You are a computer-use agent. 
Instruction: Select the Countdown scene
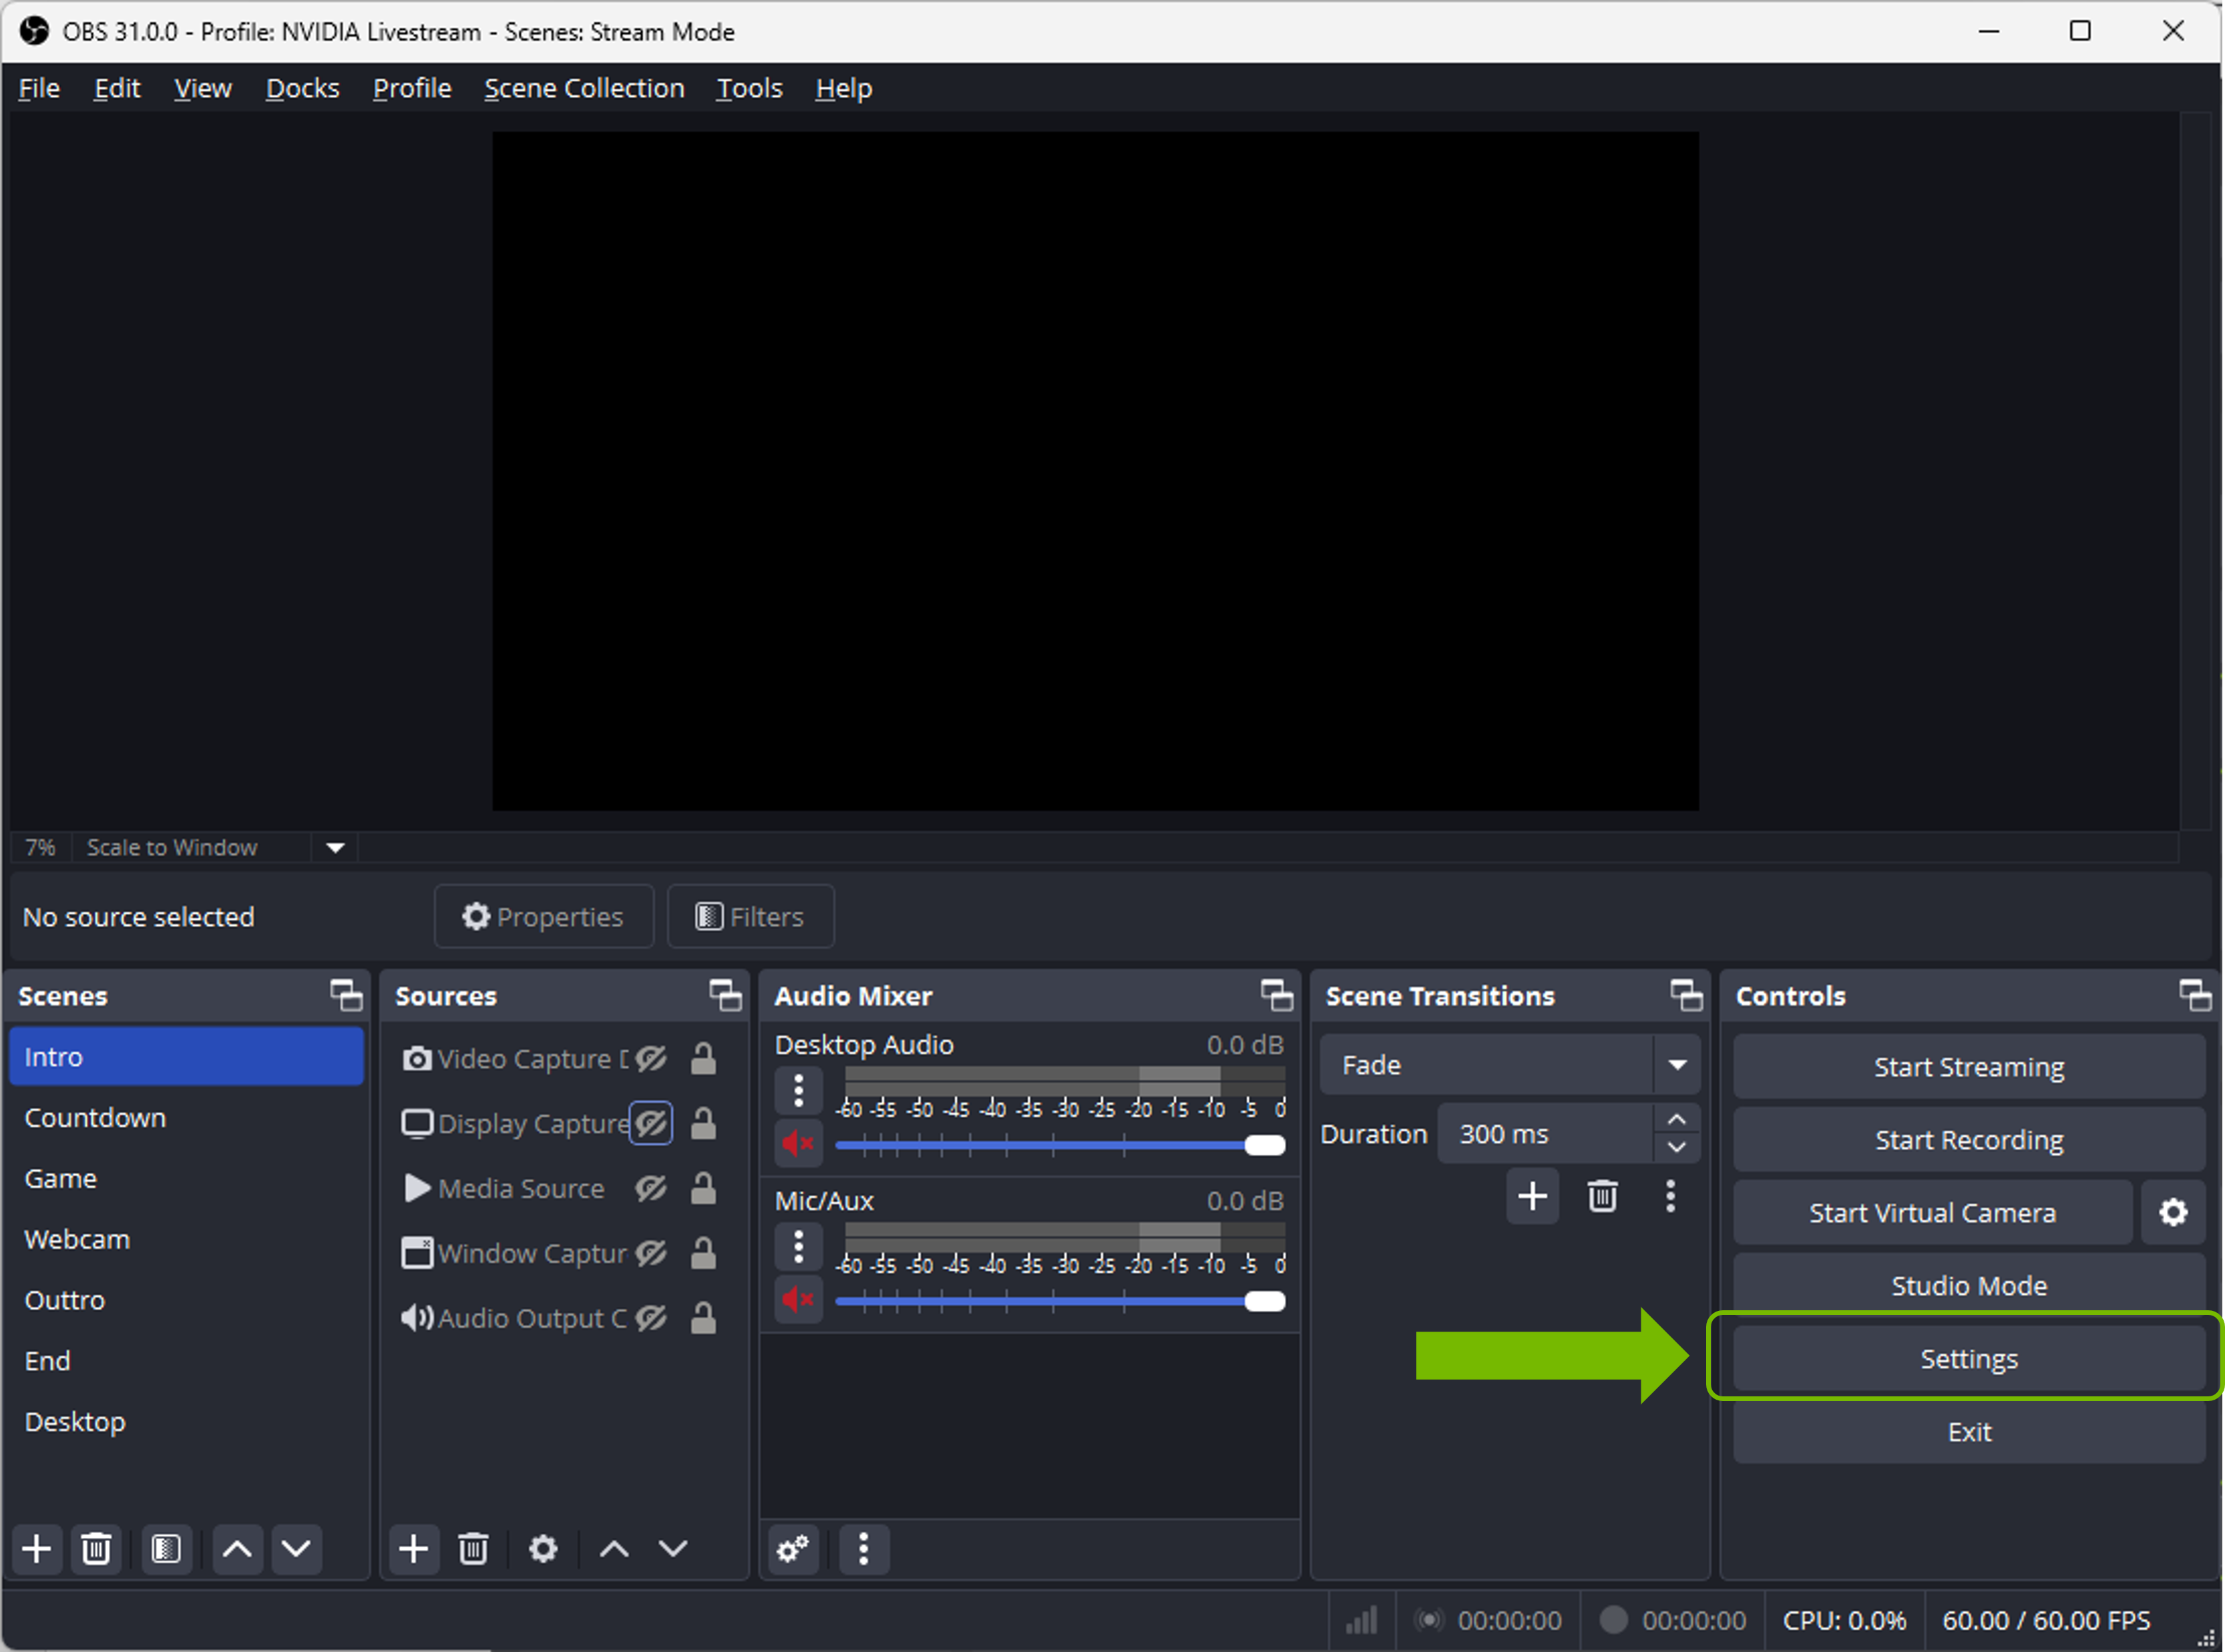click(95, 1117)
